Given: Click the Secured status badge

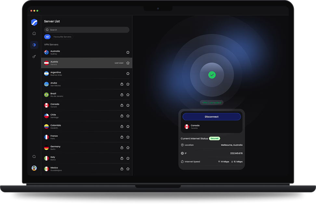Looking at the screenshot, I should 215,138.
